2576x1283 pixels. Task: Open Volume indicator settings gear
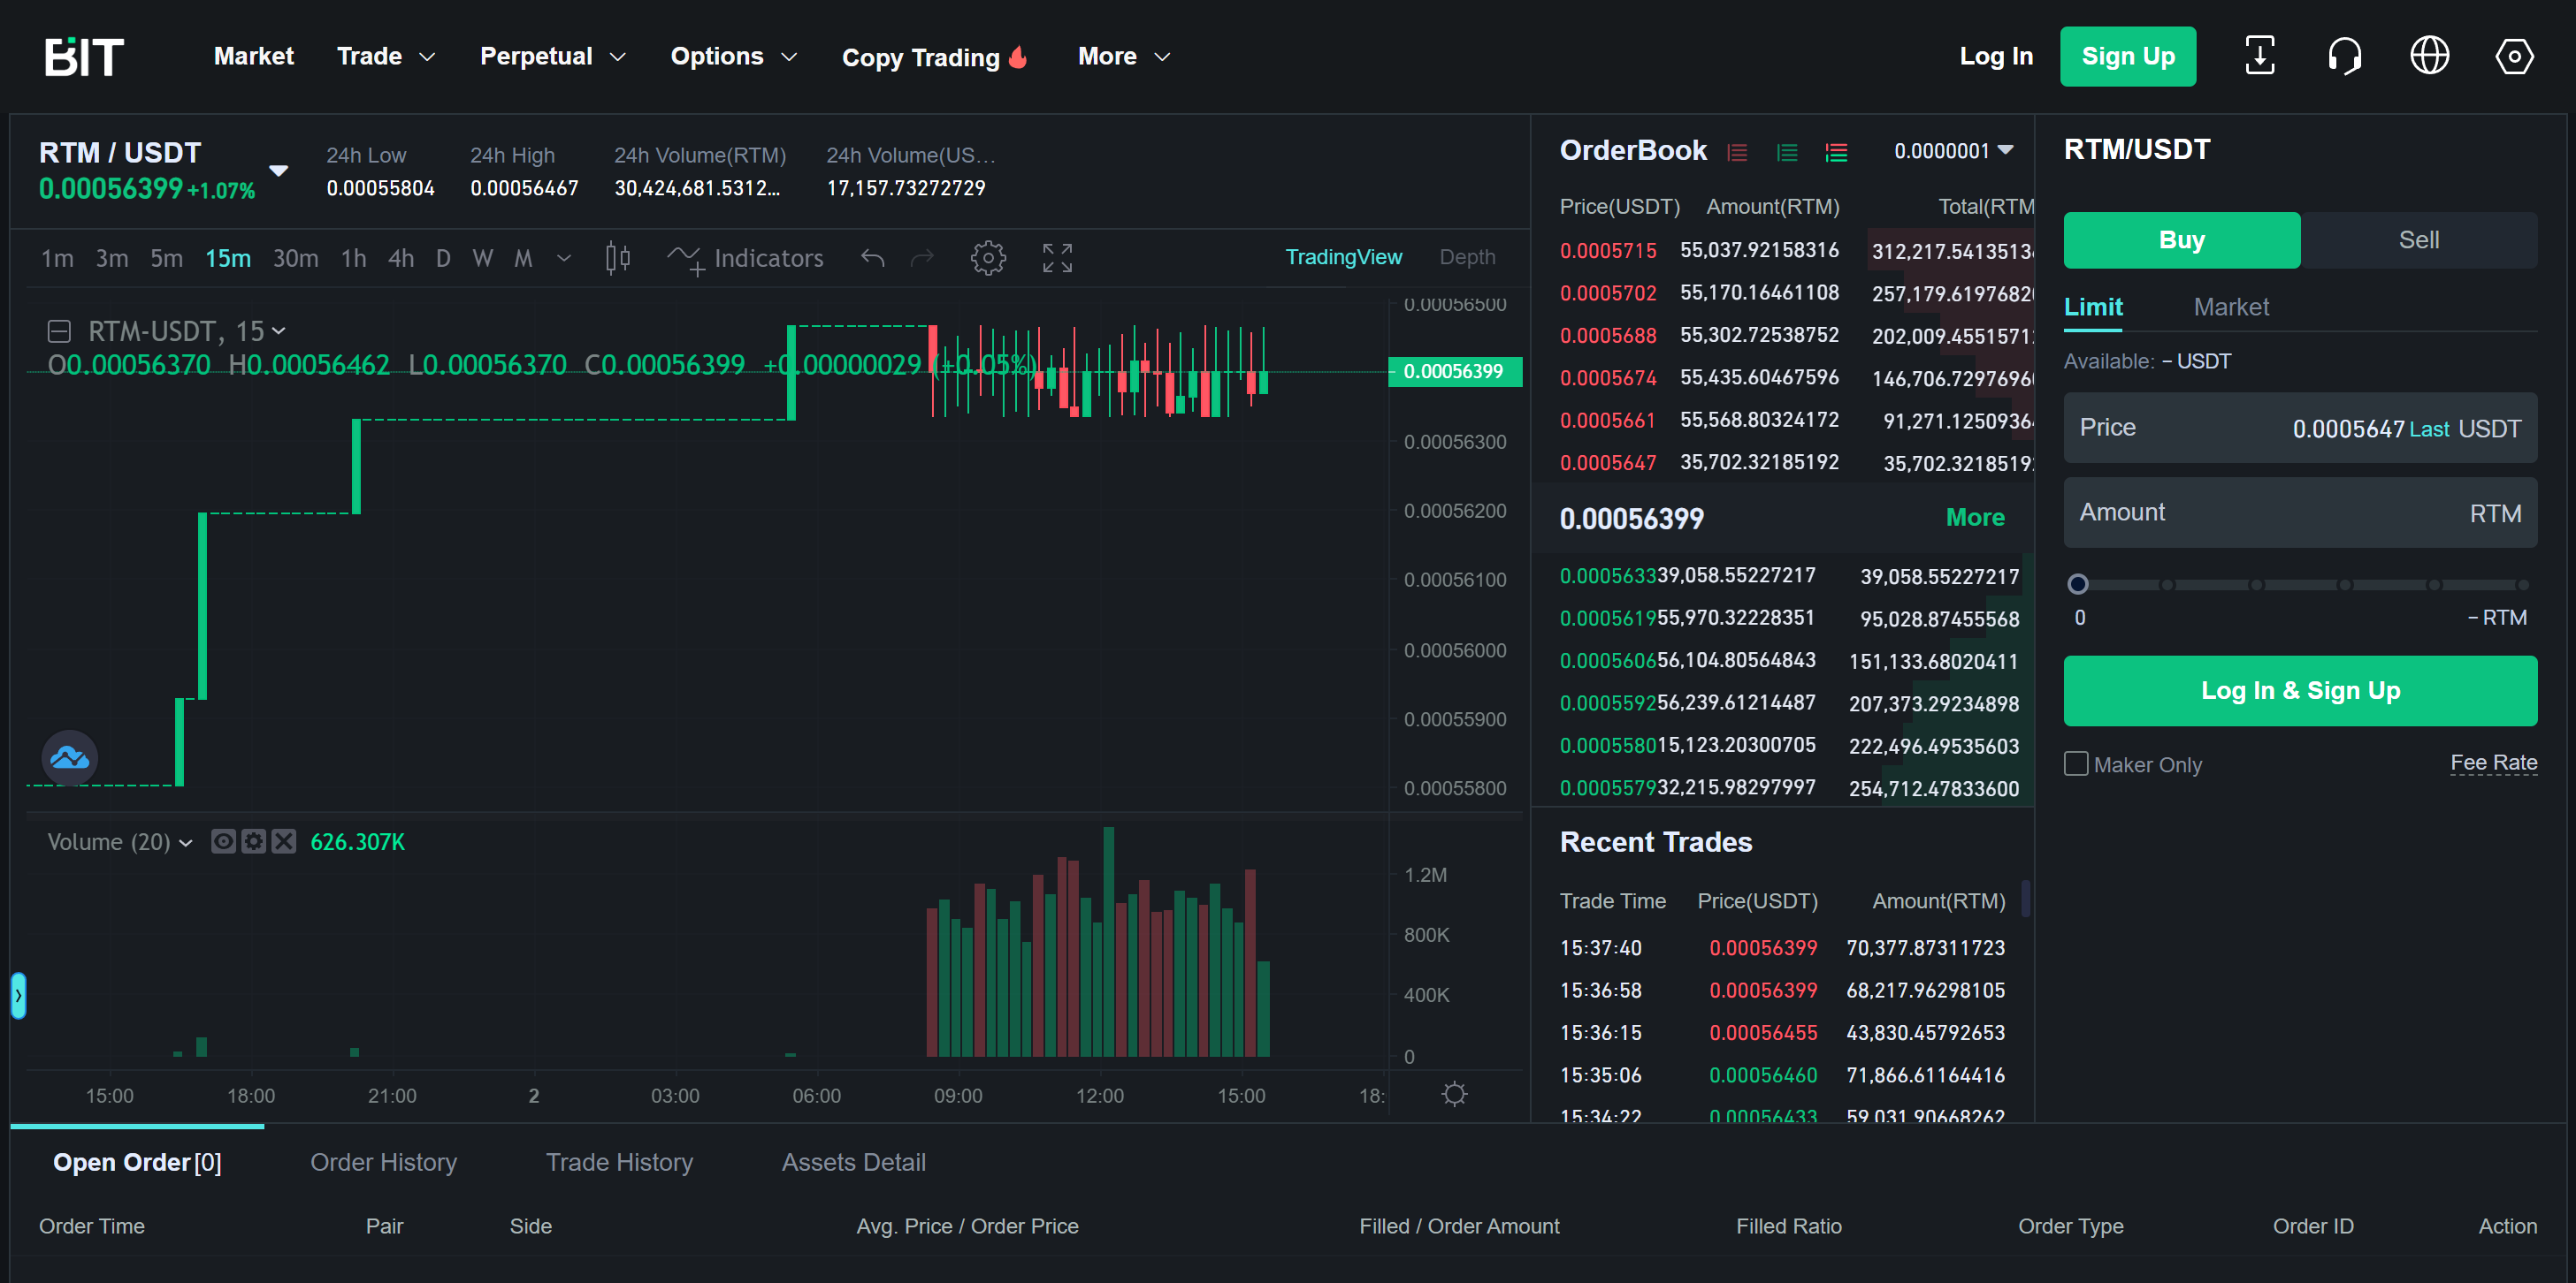click(x=254, y=841)
